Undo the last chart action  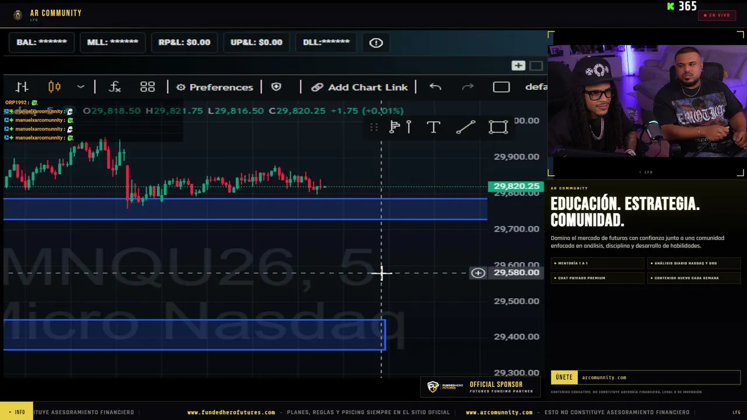[435, 87]
